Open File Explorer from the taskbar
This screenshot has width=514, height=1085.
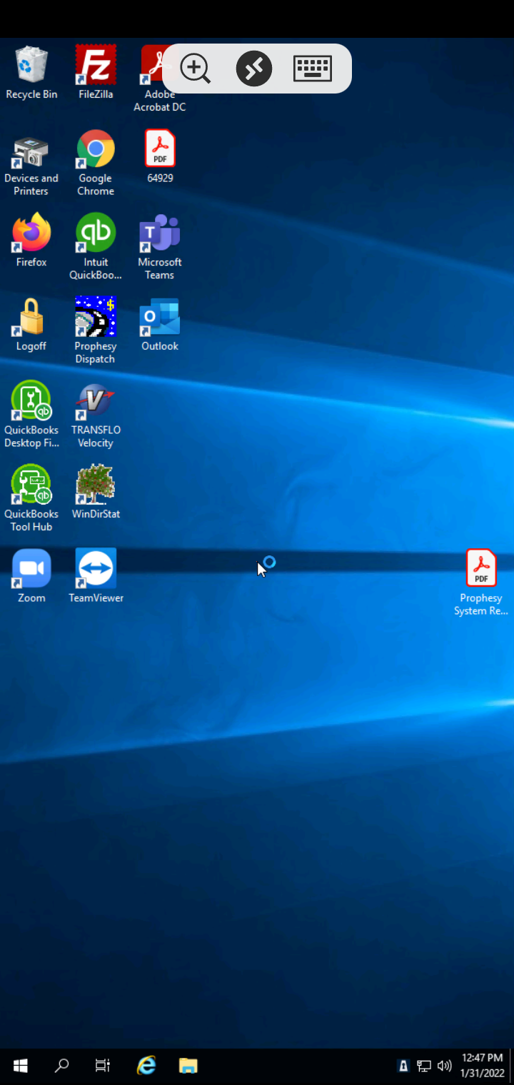coord(188,1066)
